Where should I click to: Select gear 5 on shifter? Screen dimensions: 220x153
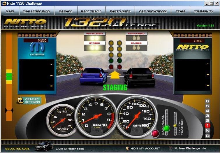coord(207,106)
